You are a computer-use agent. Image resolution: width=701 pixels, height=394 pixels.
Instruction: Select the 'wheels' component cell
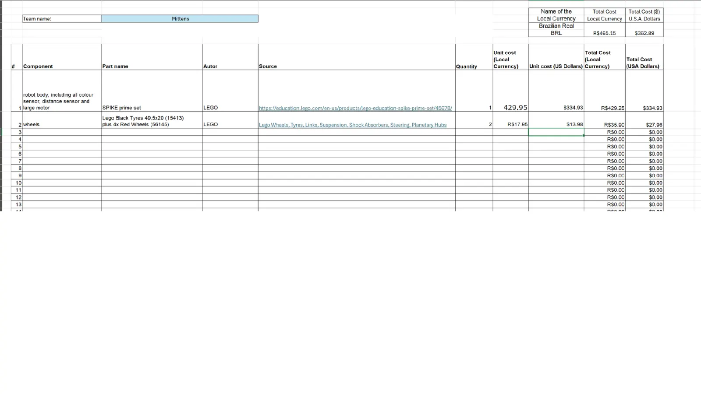pyautogui.click(x=62, y=120)
